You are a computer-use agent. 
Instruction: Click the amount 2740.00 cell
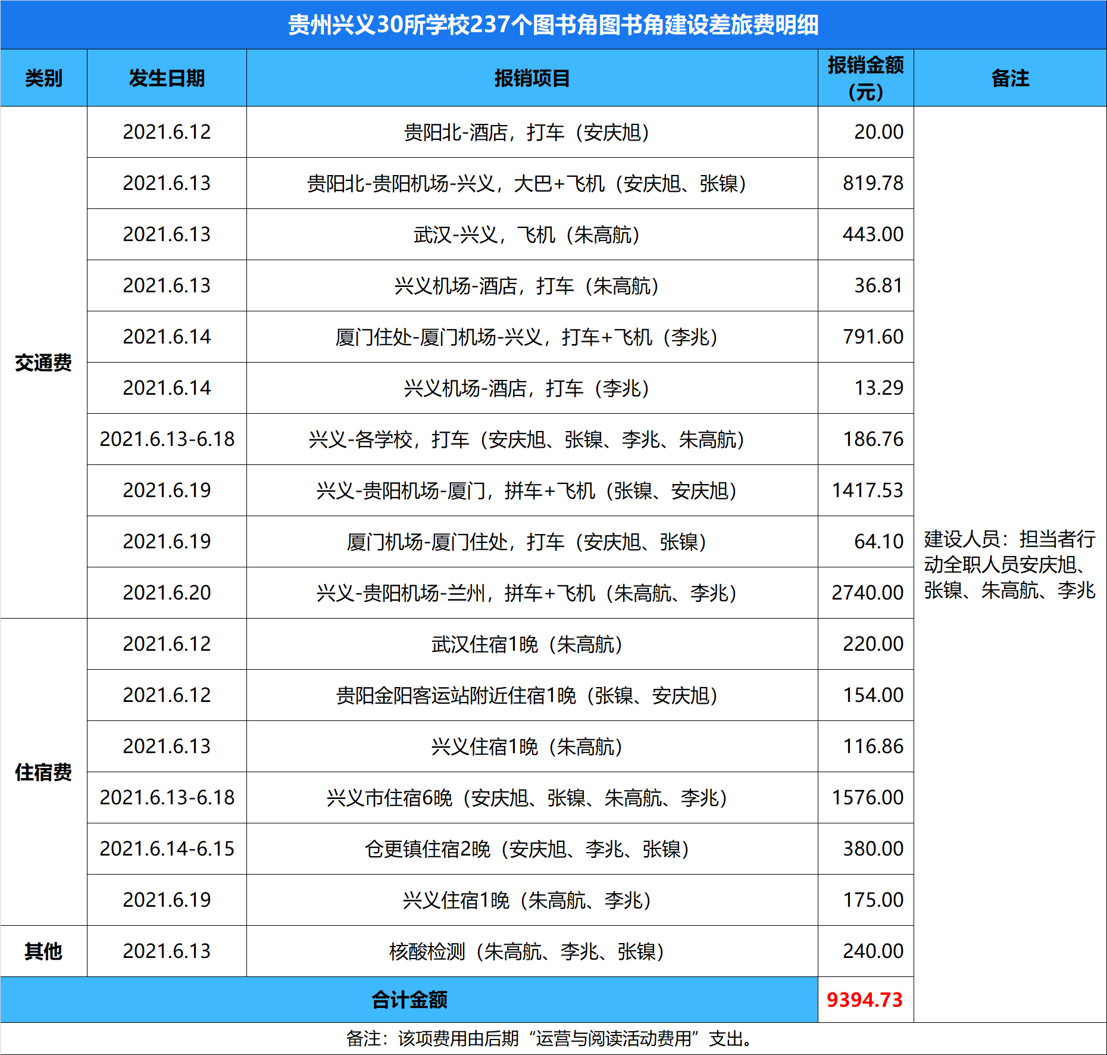click(867, 592)
